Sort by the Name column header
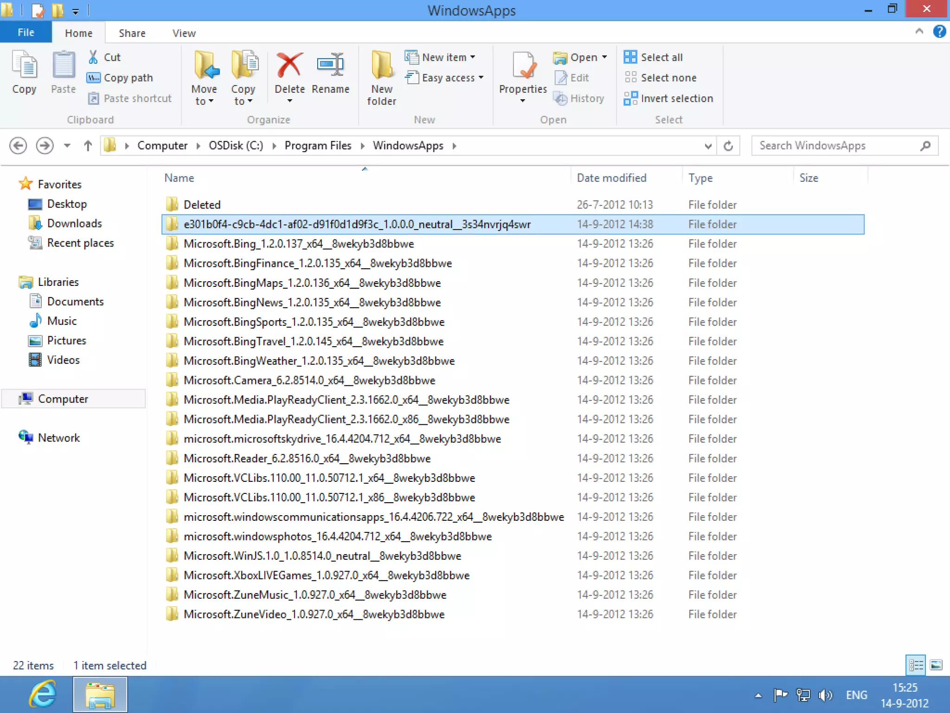950x713 pixels. 179,178
